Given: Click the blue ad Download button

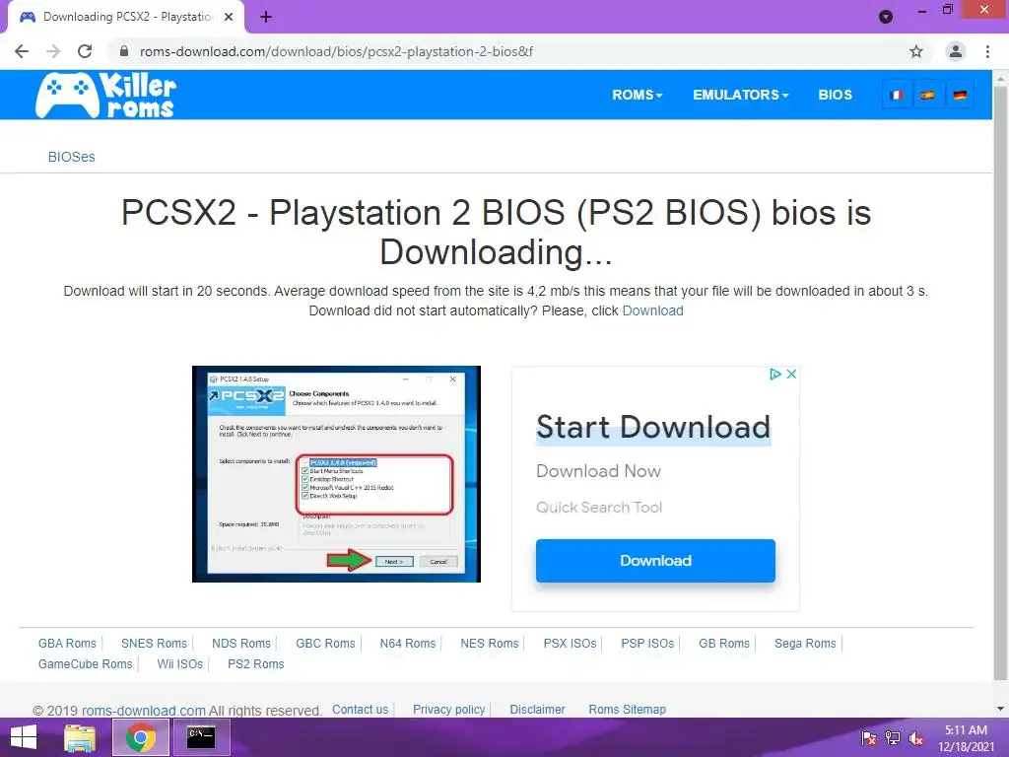Looking at the screenshot, I should point(655,561).
